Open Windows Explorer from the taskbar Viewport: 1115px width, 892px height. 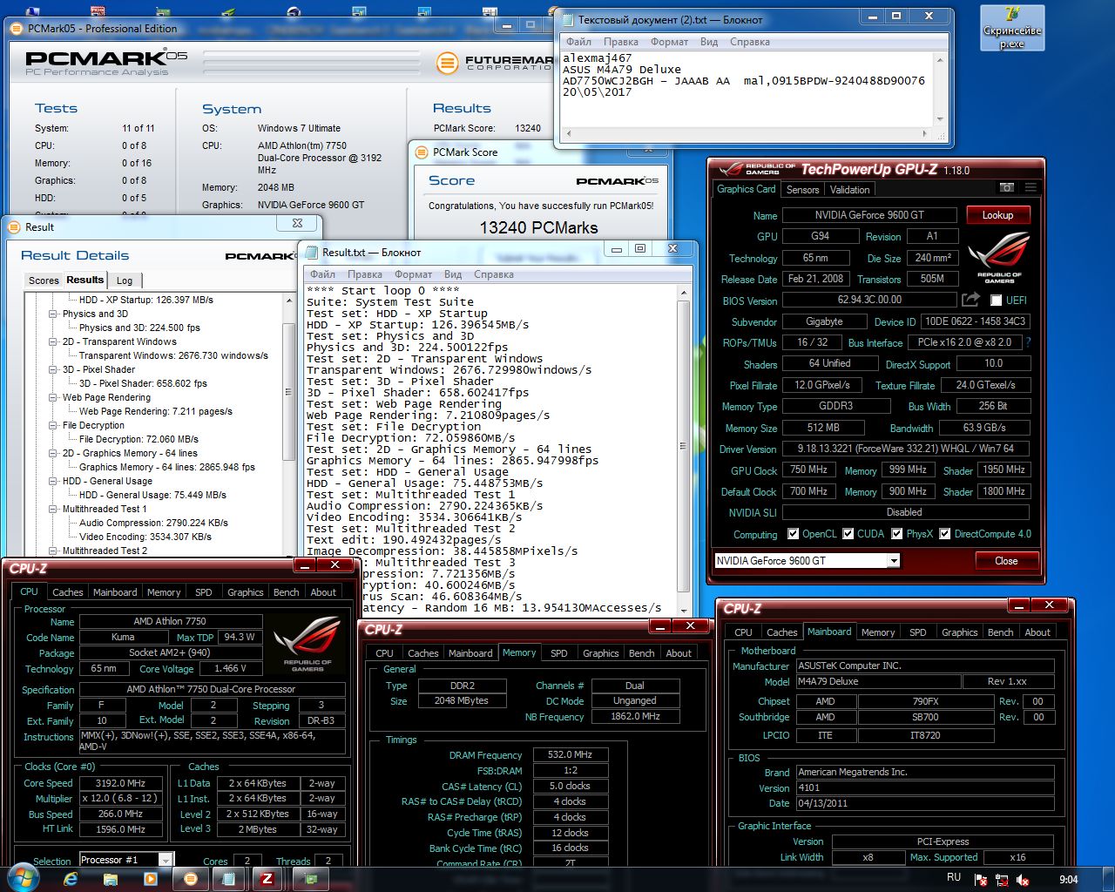[111, 879]
